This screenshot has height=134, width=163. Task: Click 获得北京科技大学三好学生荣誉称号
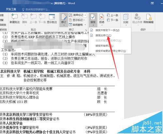26,114
